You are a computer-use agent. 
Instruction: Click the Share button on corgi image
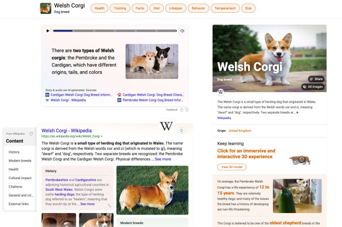pos(316,79)
